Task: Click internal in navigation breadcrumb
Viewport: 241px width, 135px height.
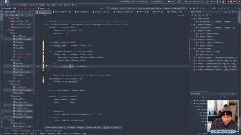Action: coord(23,8)
